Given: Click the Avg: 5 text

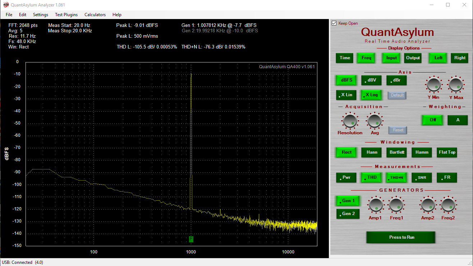Looking at the screenshot, I should [x=15, y=31].
